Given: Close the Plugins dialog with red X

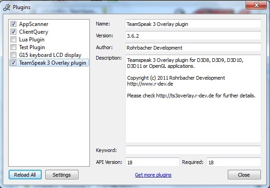Looking at the screenshot, I should click(x=256, y=5).
